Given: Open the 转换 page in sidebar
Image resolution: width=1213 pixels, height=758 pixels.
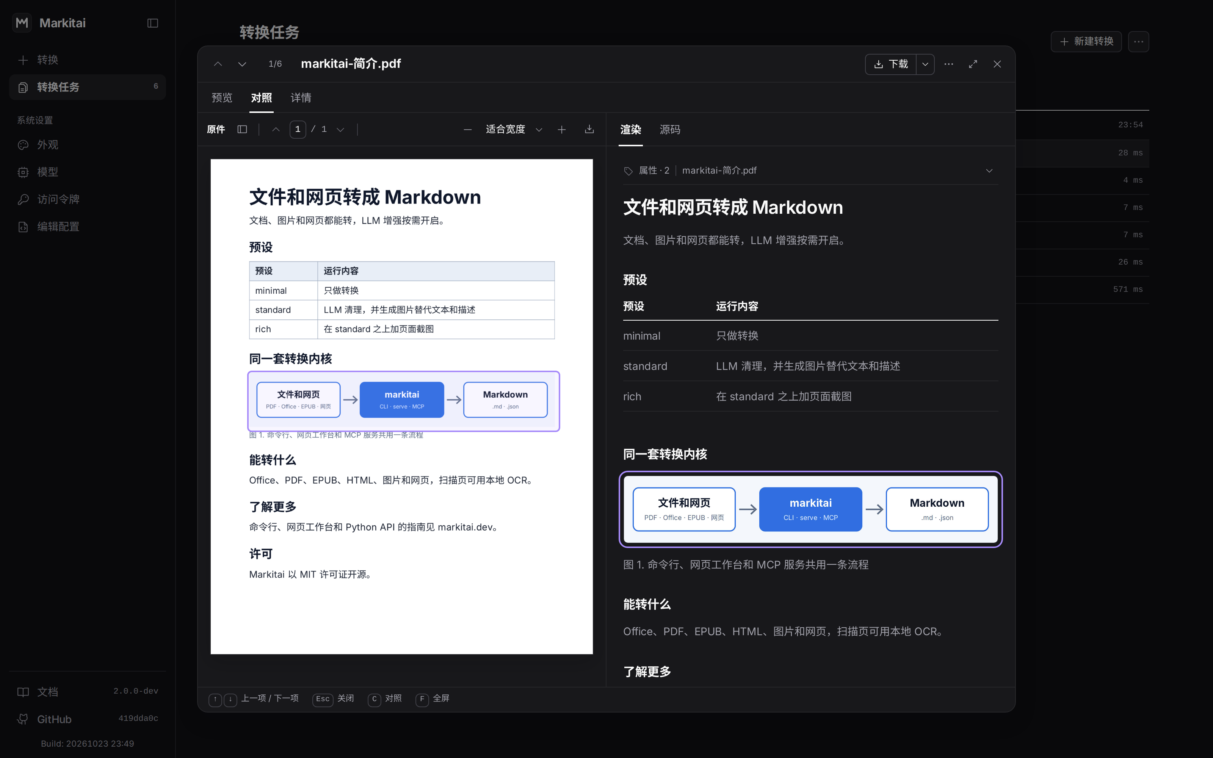Looking at the screenshot, I should point(87,60).
